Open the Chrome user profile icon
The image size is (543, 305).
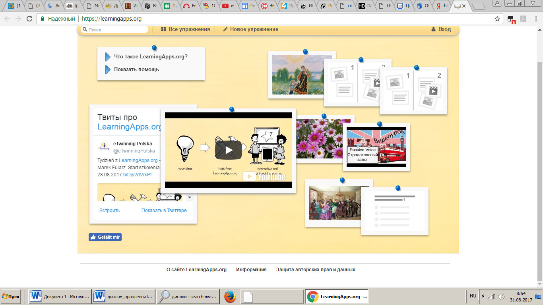tap(498, 3)
